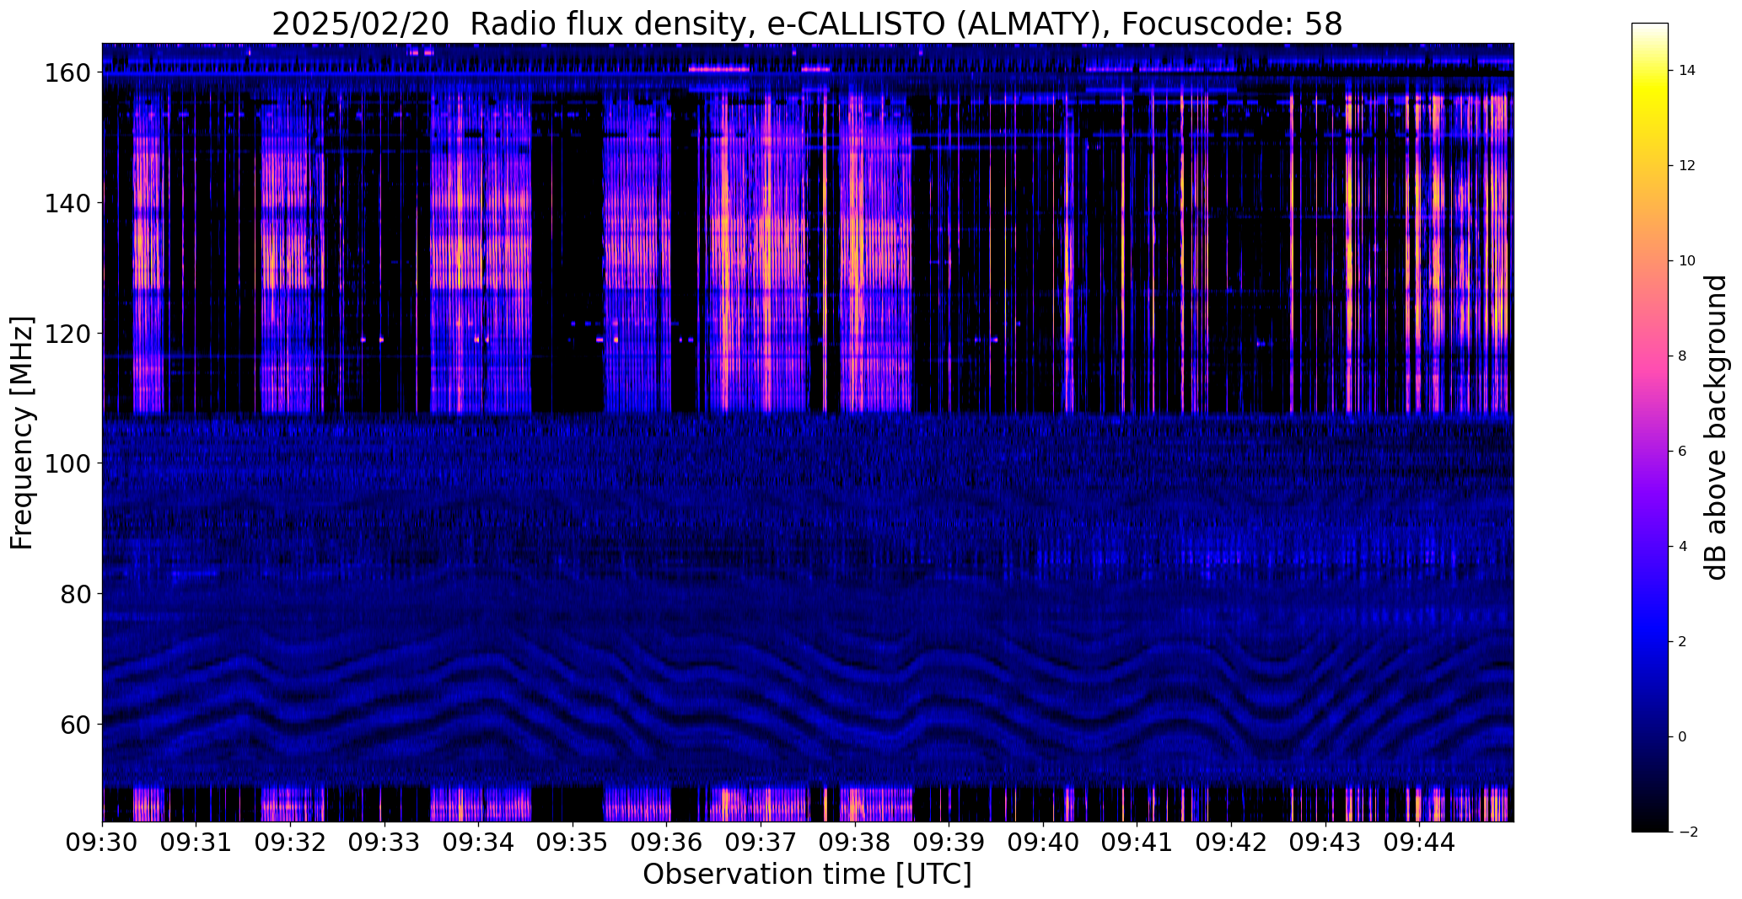Click the 'Frequency [MHz]' axis label
1742x899 pixels.
pos(22,432)
